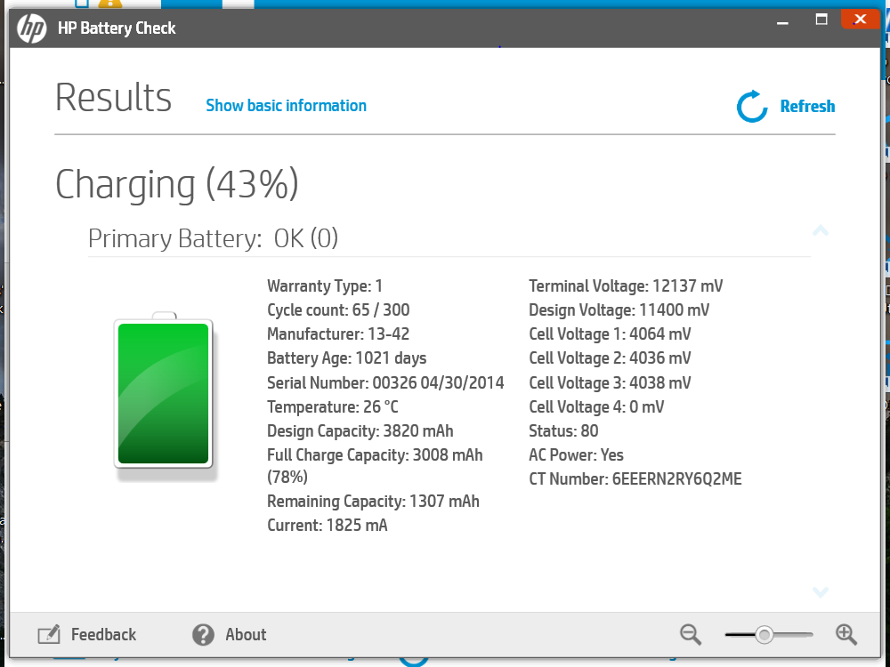Image resolution: width=890 pixels, height=667 pixels.
Task: Click 'Cycle count: 65 / 300' text
Action: tap(338, 309)
